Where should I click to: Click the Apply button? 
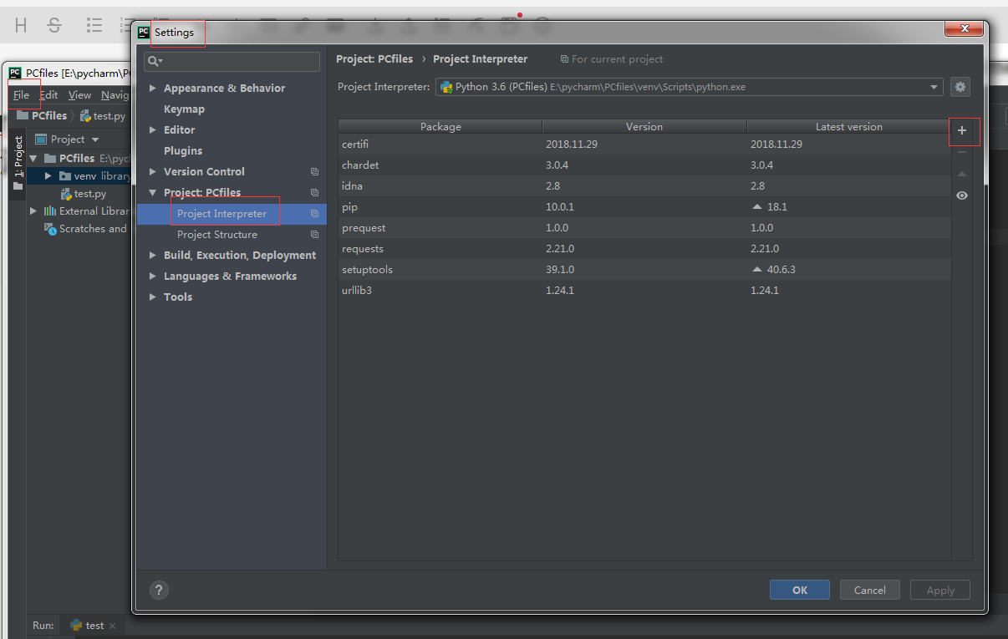click(939, 590)
